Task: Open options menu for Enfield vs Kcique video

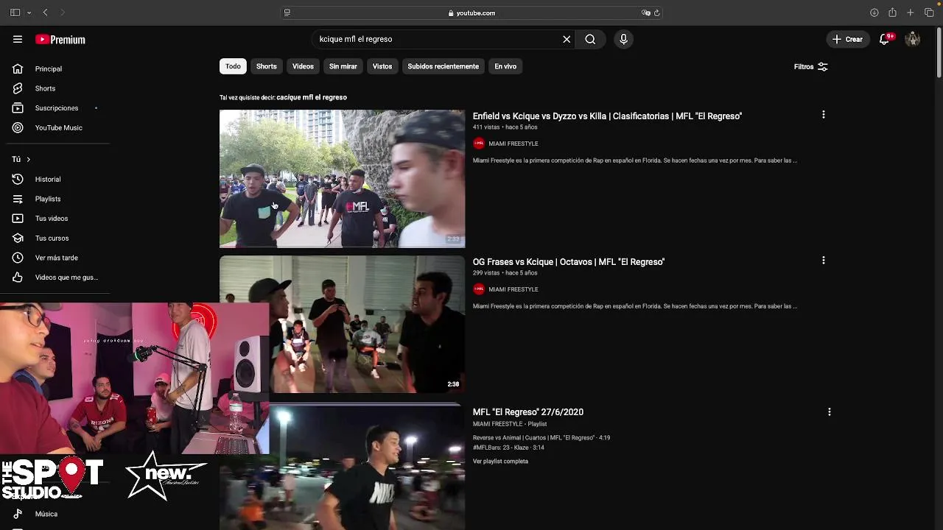Action: (x=824, y=115)
